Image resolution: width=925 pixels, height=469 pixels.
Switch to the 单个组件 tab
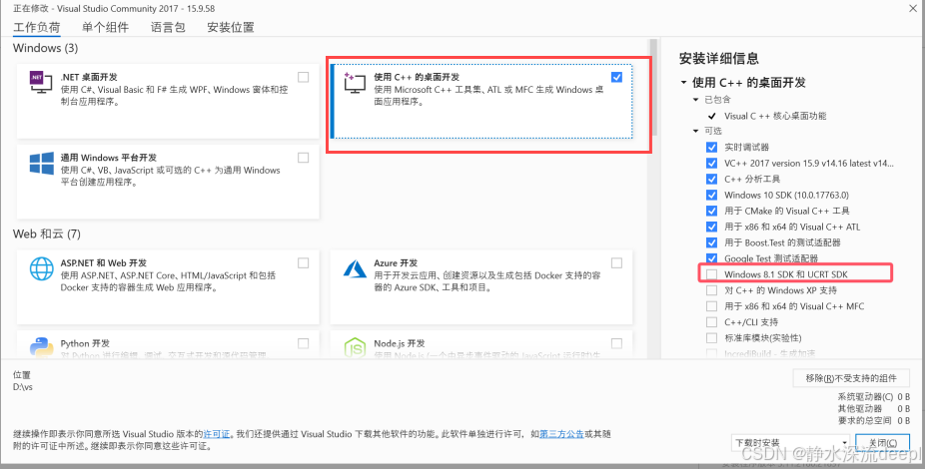[x=105, y=27]
